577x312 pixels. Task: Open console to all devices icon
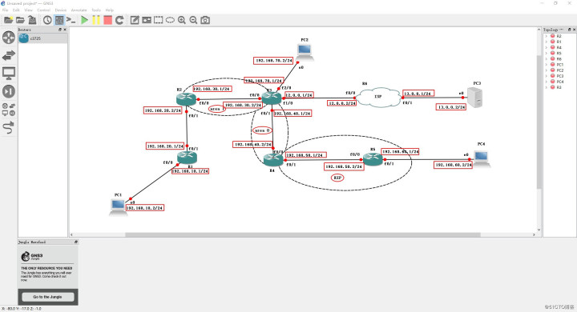pyautogui.click(x=71, y=20)
